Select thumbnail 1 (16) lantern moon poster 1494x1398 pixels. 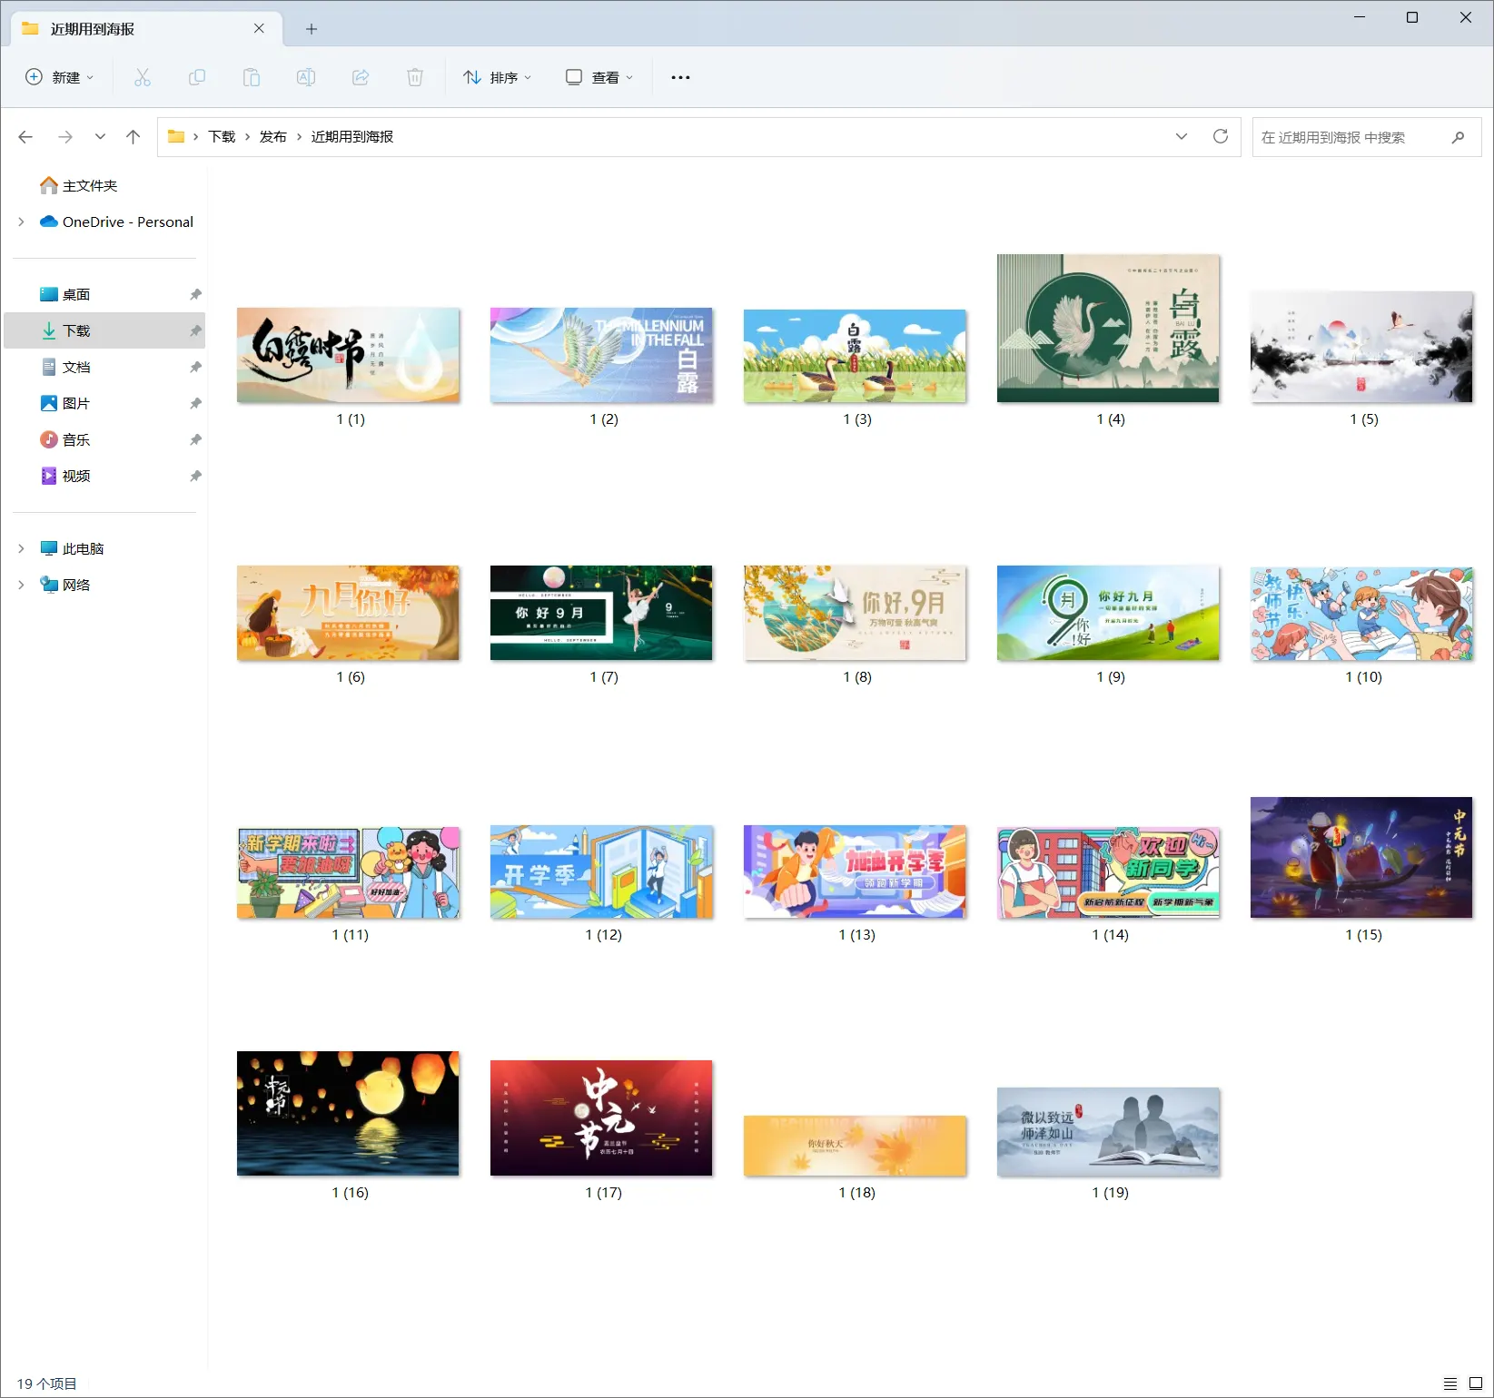(x=348, y=1114)
